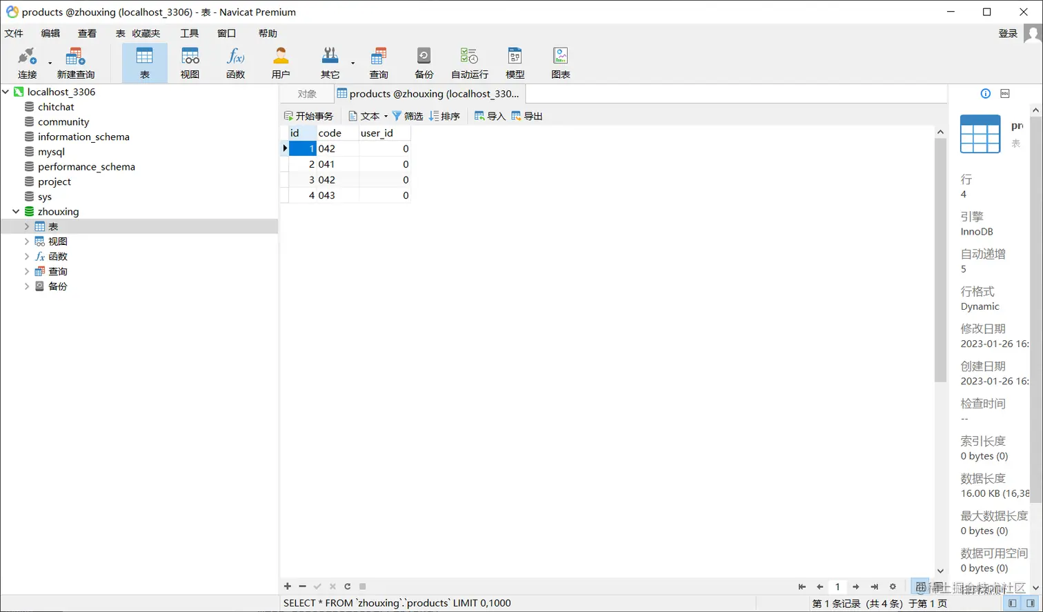
Task: Open the 编辑 menu
Action: [x=50, y=33]
